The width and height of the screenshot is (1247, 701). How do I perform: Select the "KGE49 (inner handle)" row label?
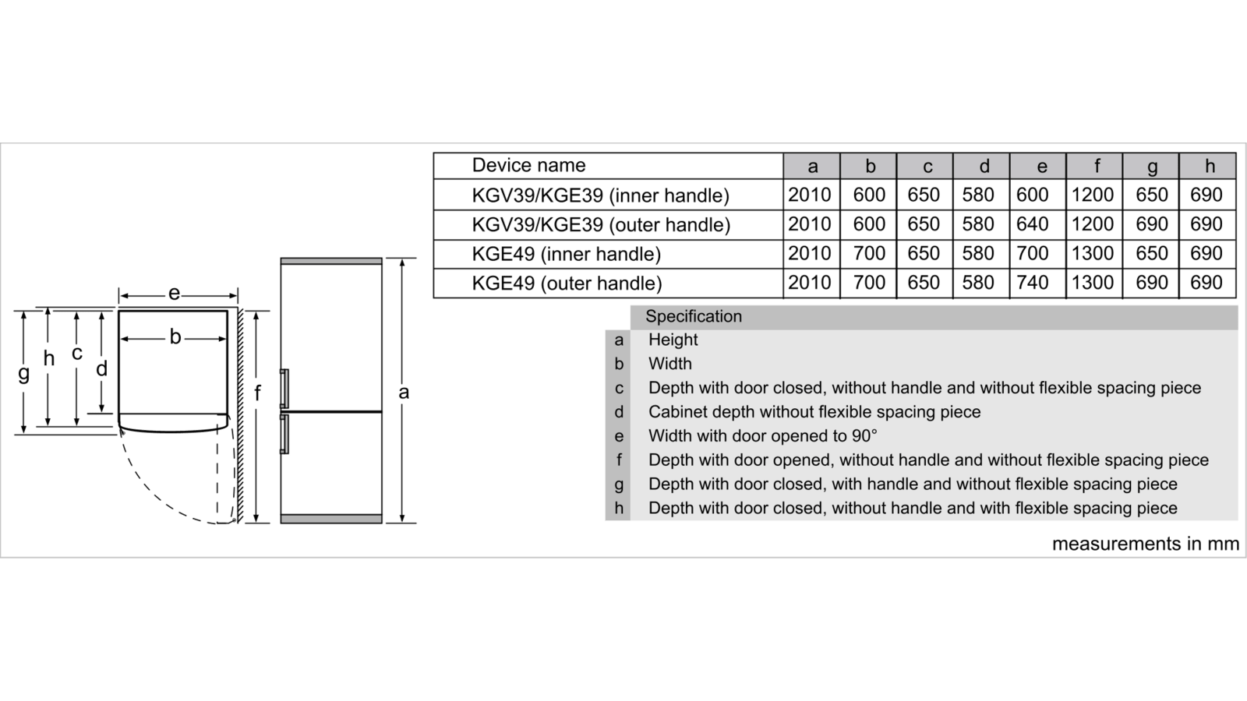(566, 254)
